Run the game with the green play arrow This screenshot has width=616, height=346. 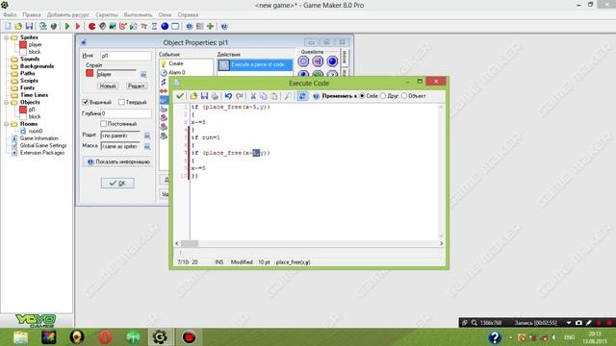[x=67, y=26]
